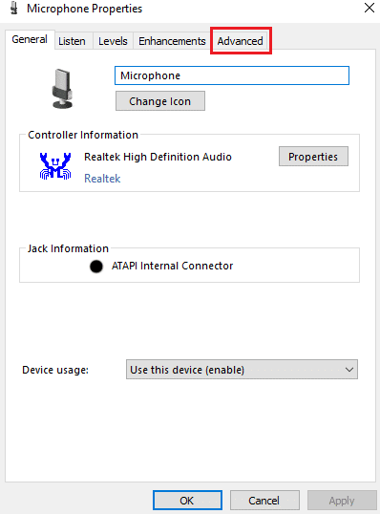Select the Realtek High Definition Audio text

158,157
